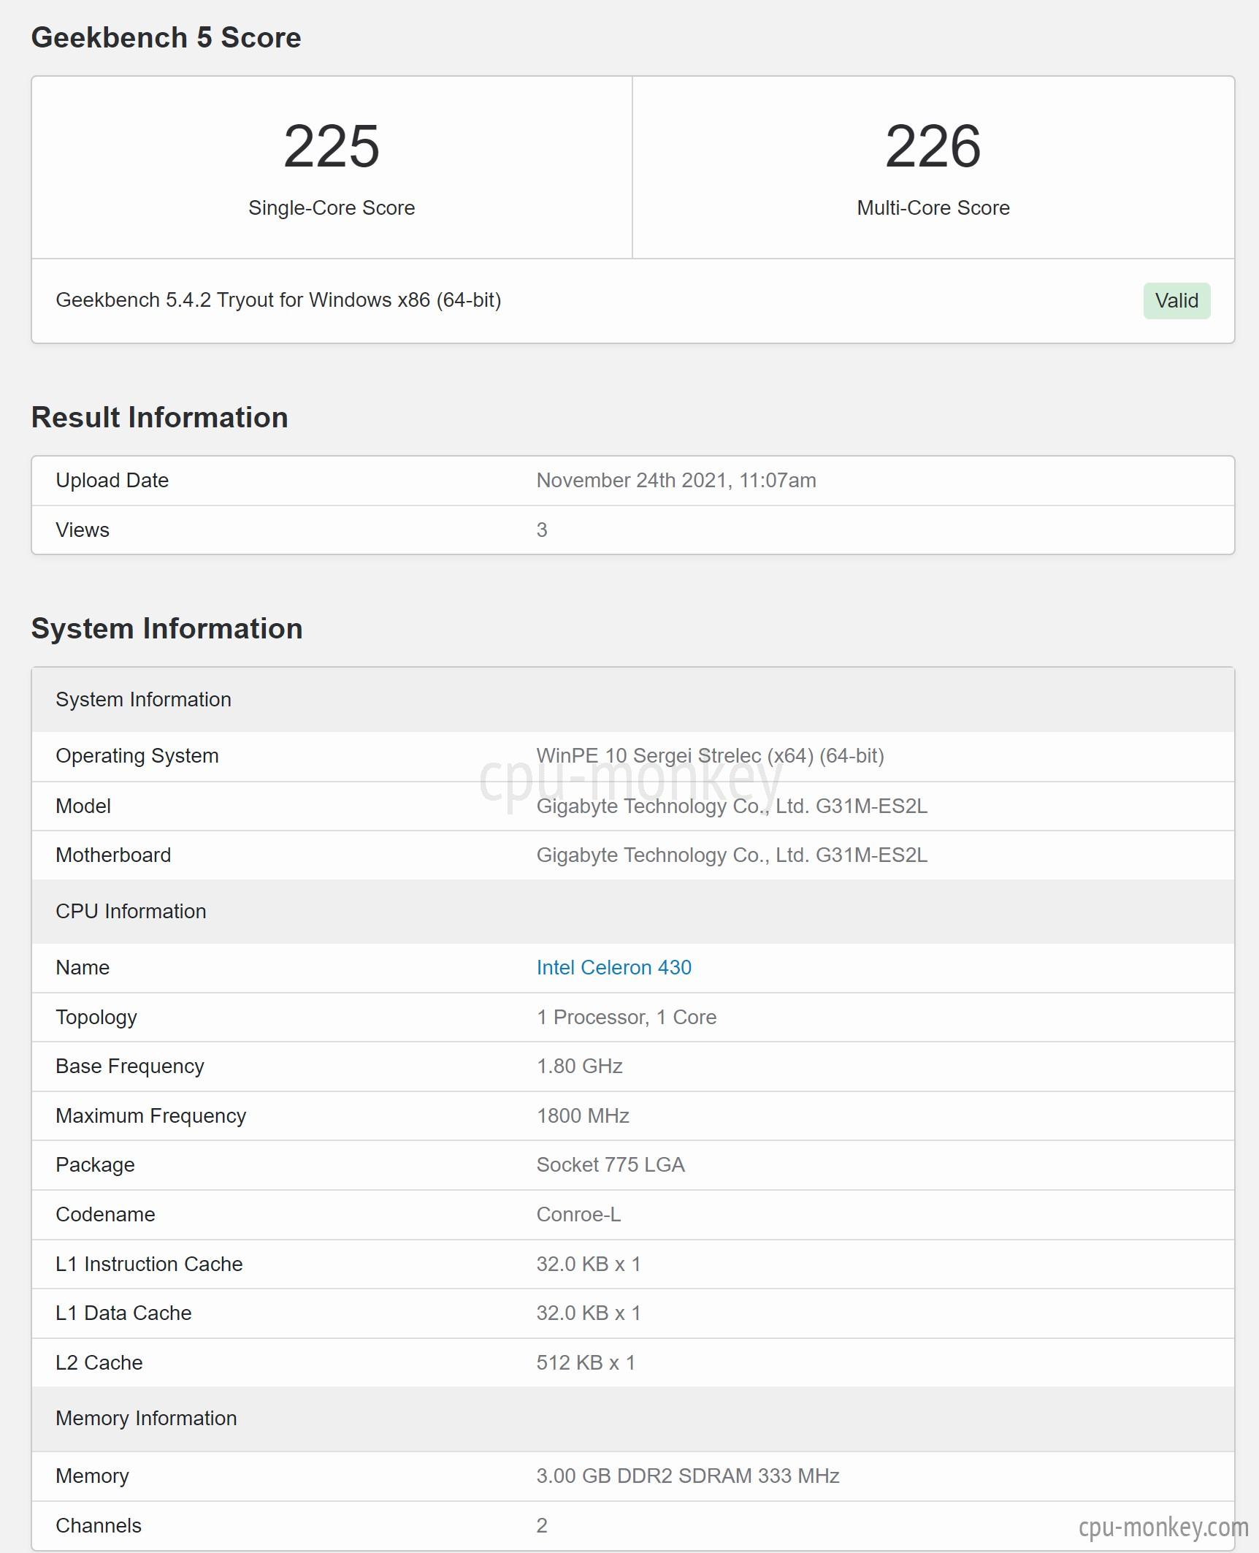
Task: Click the Base Frequency label
Action: (130, 1067)
